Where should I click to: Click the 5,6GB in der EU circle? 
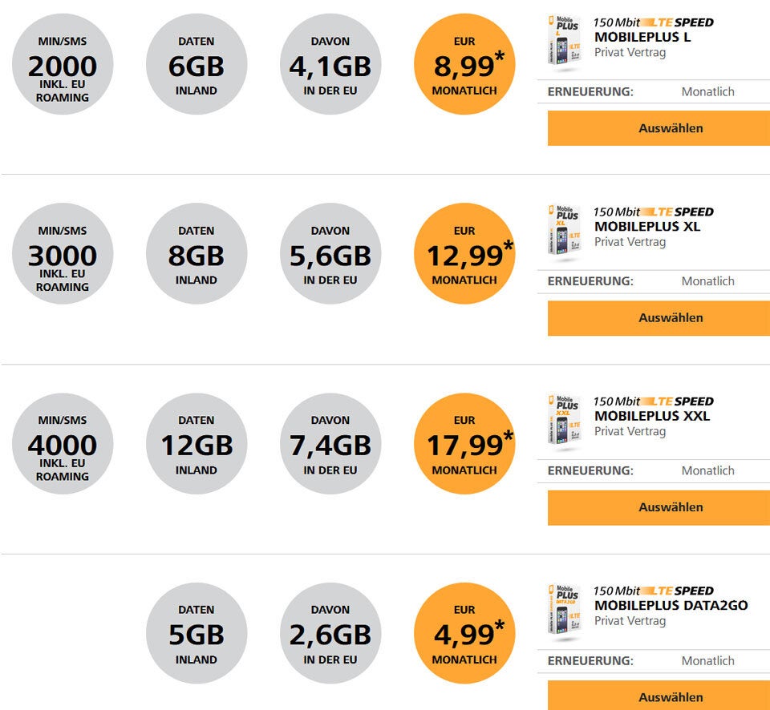330,254
